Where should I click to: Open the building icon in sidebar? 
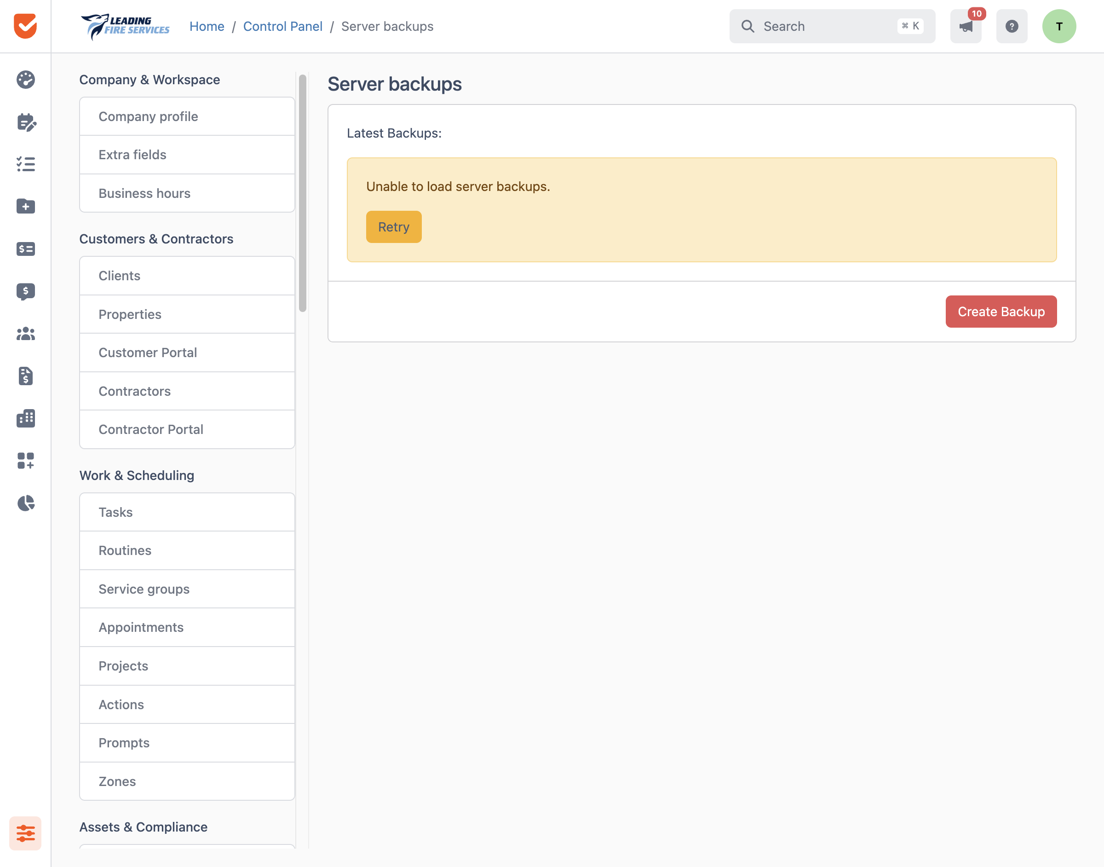click(25, 418)
